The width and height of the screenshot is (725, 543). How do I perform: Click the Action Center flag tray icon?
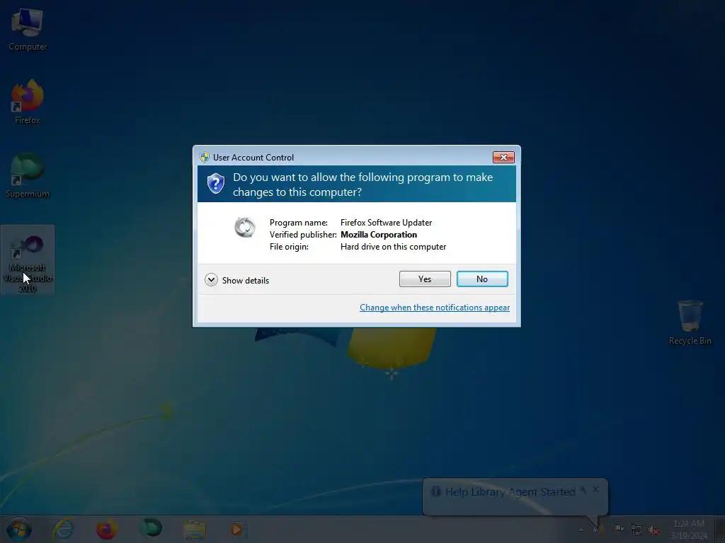pyautogui.click(x=618, y=529)
